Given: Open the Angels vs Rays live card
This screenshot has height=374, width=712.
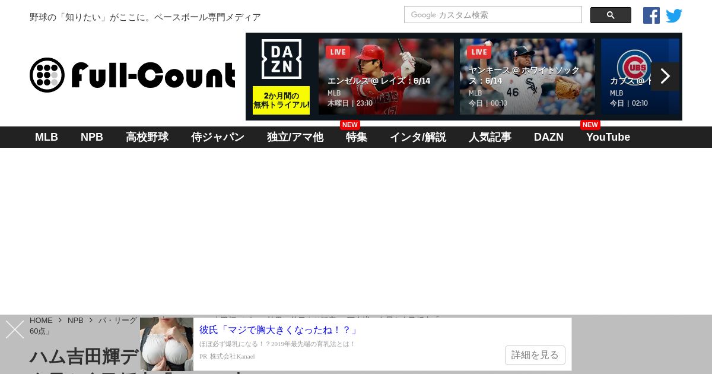Looking at the screenshot, I should [386, 77].
